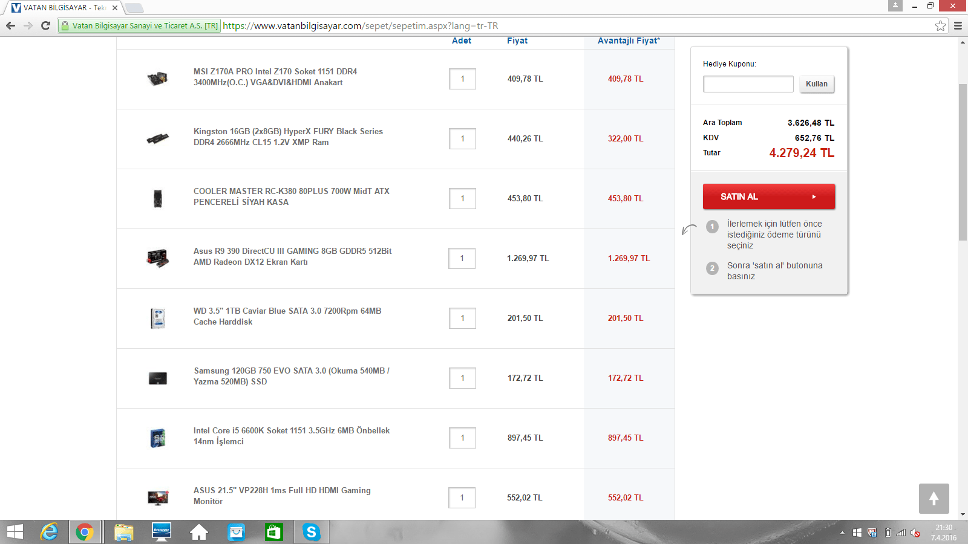Show hidden system tray icons
The width and height of the screenshot is (968, 544).
pyautogui.click(x=842, y=533)
